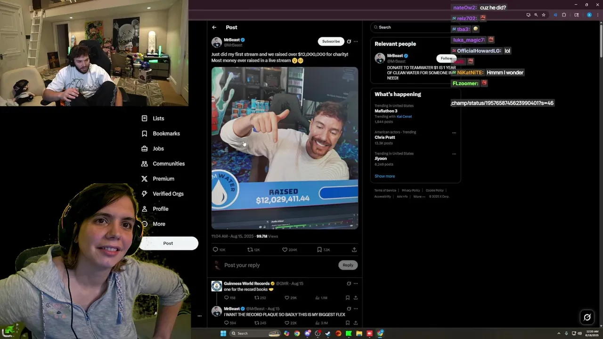Open the Chrome extensions puzzle icon
This screenshot has height=339, width=603.
[x=564, y=15]
